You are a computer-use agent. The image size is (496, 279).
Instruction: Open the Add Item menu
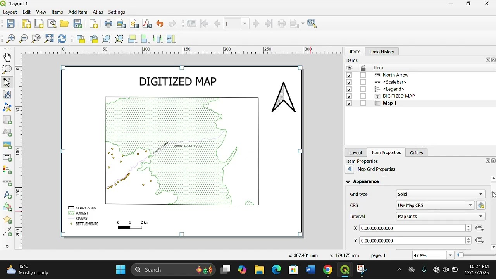tap(77, 12)
